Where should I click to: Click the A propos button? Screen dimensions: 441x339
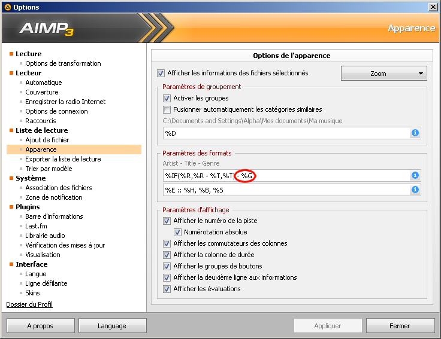coord(41,326)
